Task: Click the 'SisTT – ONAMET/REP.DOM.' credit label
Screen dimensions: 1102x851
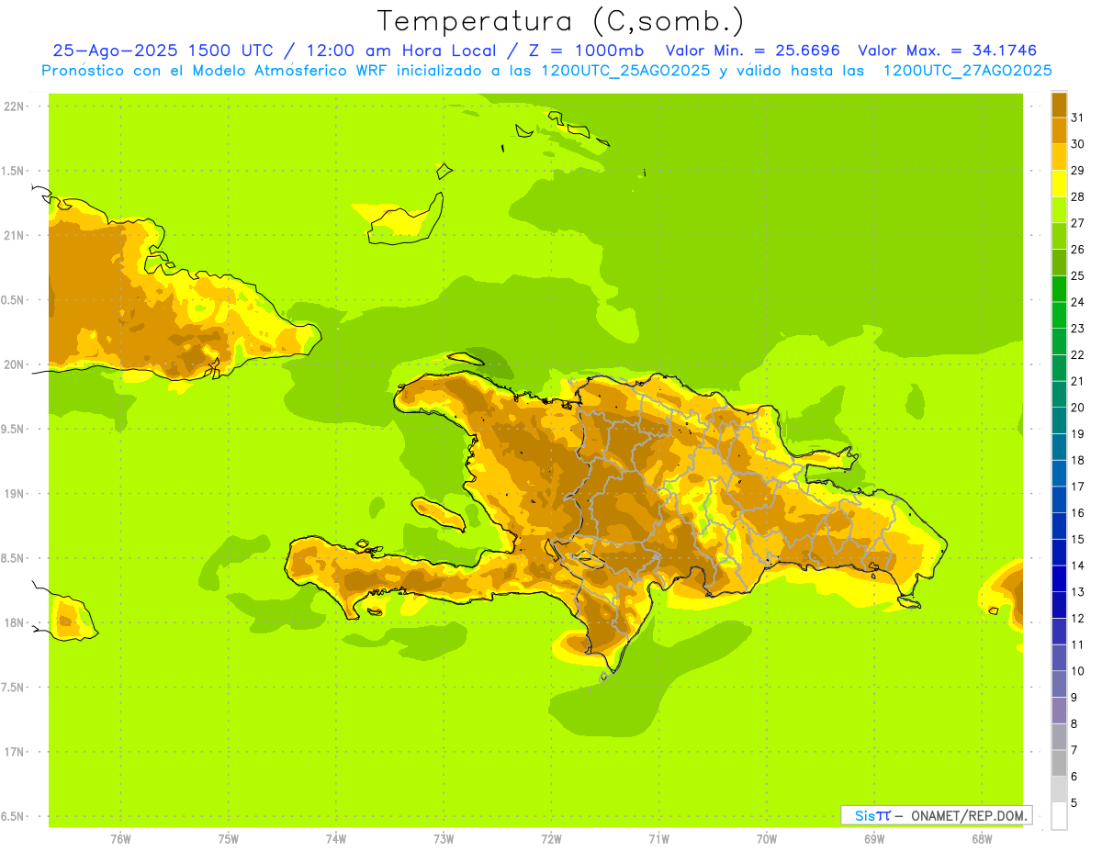Action: point(937,815)
